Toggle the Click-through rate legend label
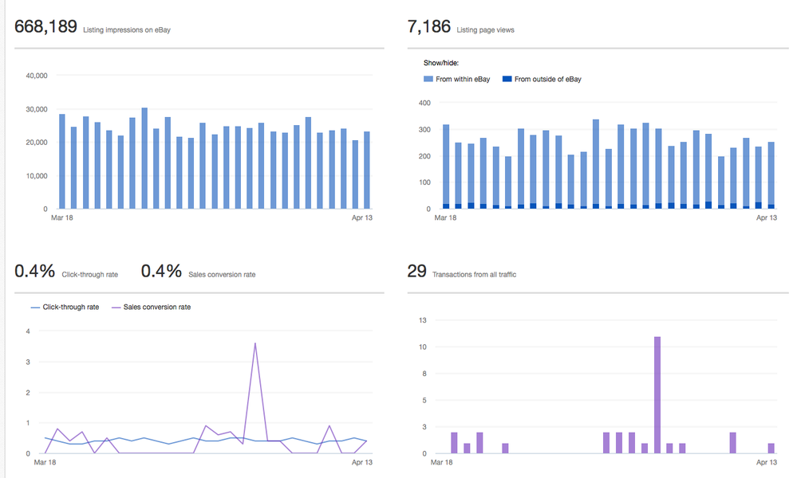The height and width of the screenshot is (478, 797). pyautogui.click(x=70, y=307)
